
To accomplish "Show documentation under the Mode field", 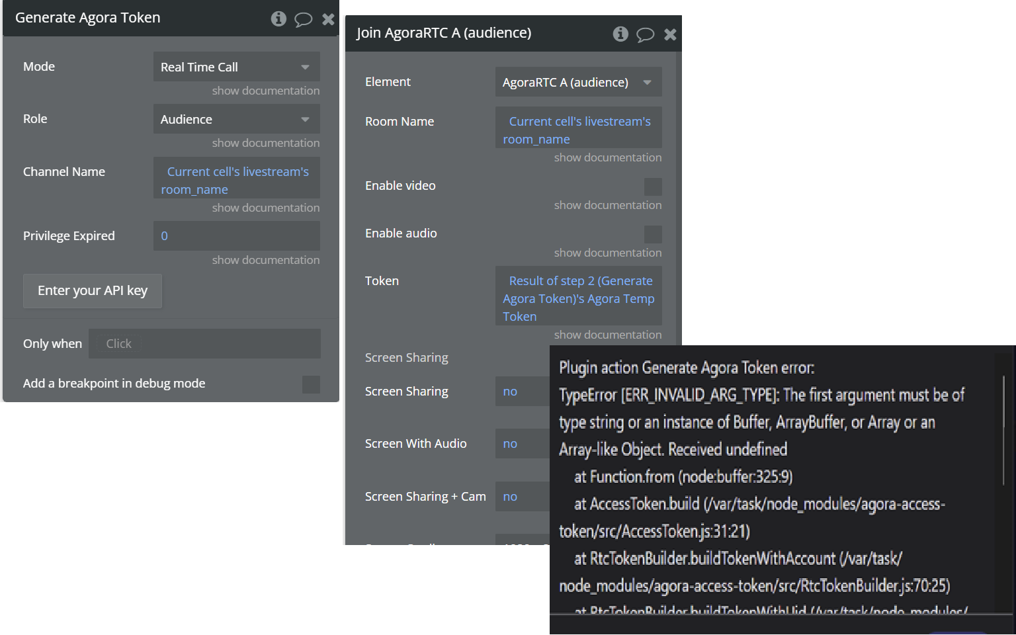I will [266, 91].
